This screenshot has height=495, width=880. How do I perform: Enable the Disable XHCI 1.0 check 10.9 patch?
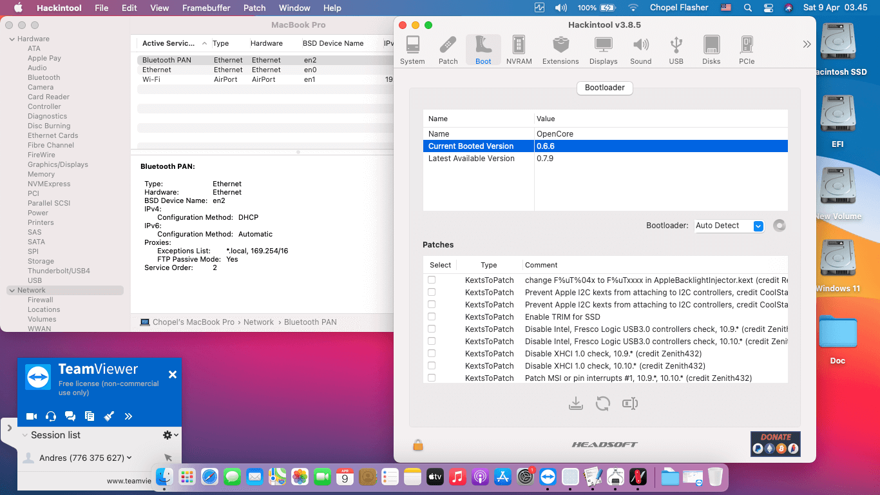coord(432,353)
